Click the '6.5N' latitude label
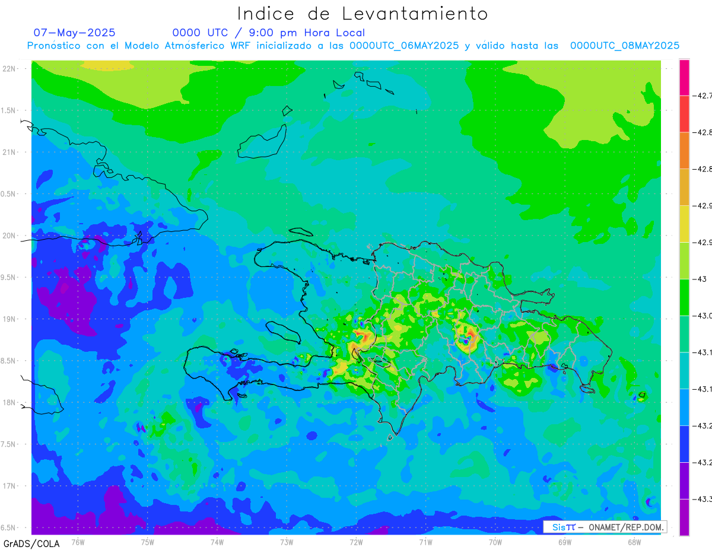This screenshot has height=550, width=712. tap(8, 527)
